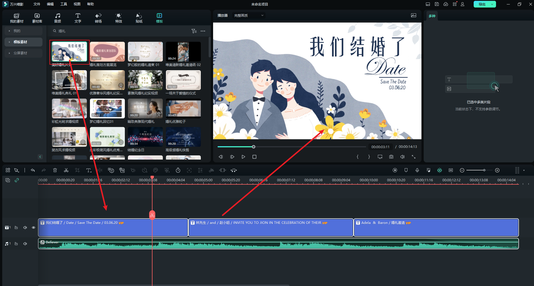The image size is (534, 286).
Task: Select the crop tool in timeline toolbar
Action: (x=77, y=170)
